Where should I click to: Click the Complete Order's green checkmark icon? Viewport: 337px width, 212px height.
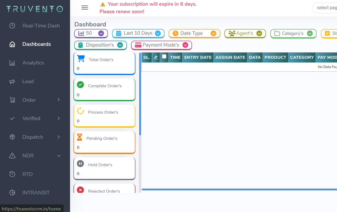coord(80,85)
